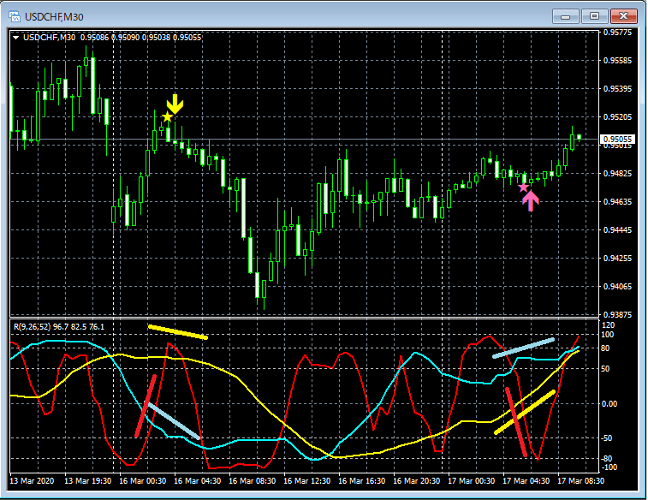Image resolution: width=648 pixels, height=500 pixels.
Task: Click the 0.94445 price scale label
Action: tap(618, 229)
